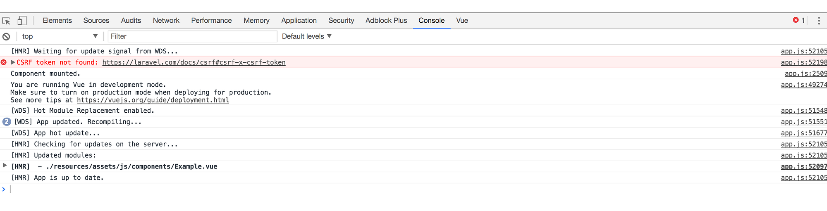Screen dimensions: 827x211
Task: Click the console Filter input field
Action: 192,36
